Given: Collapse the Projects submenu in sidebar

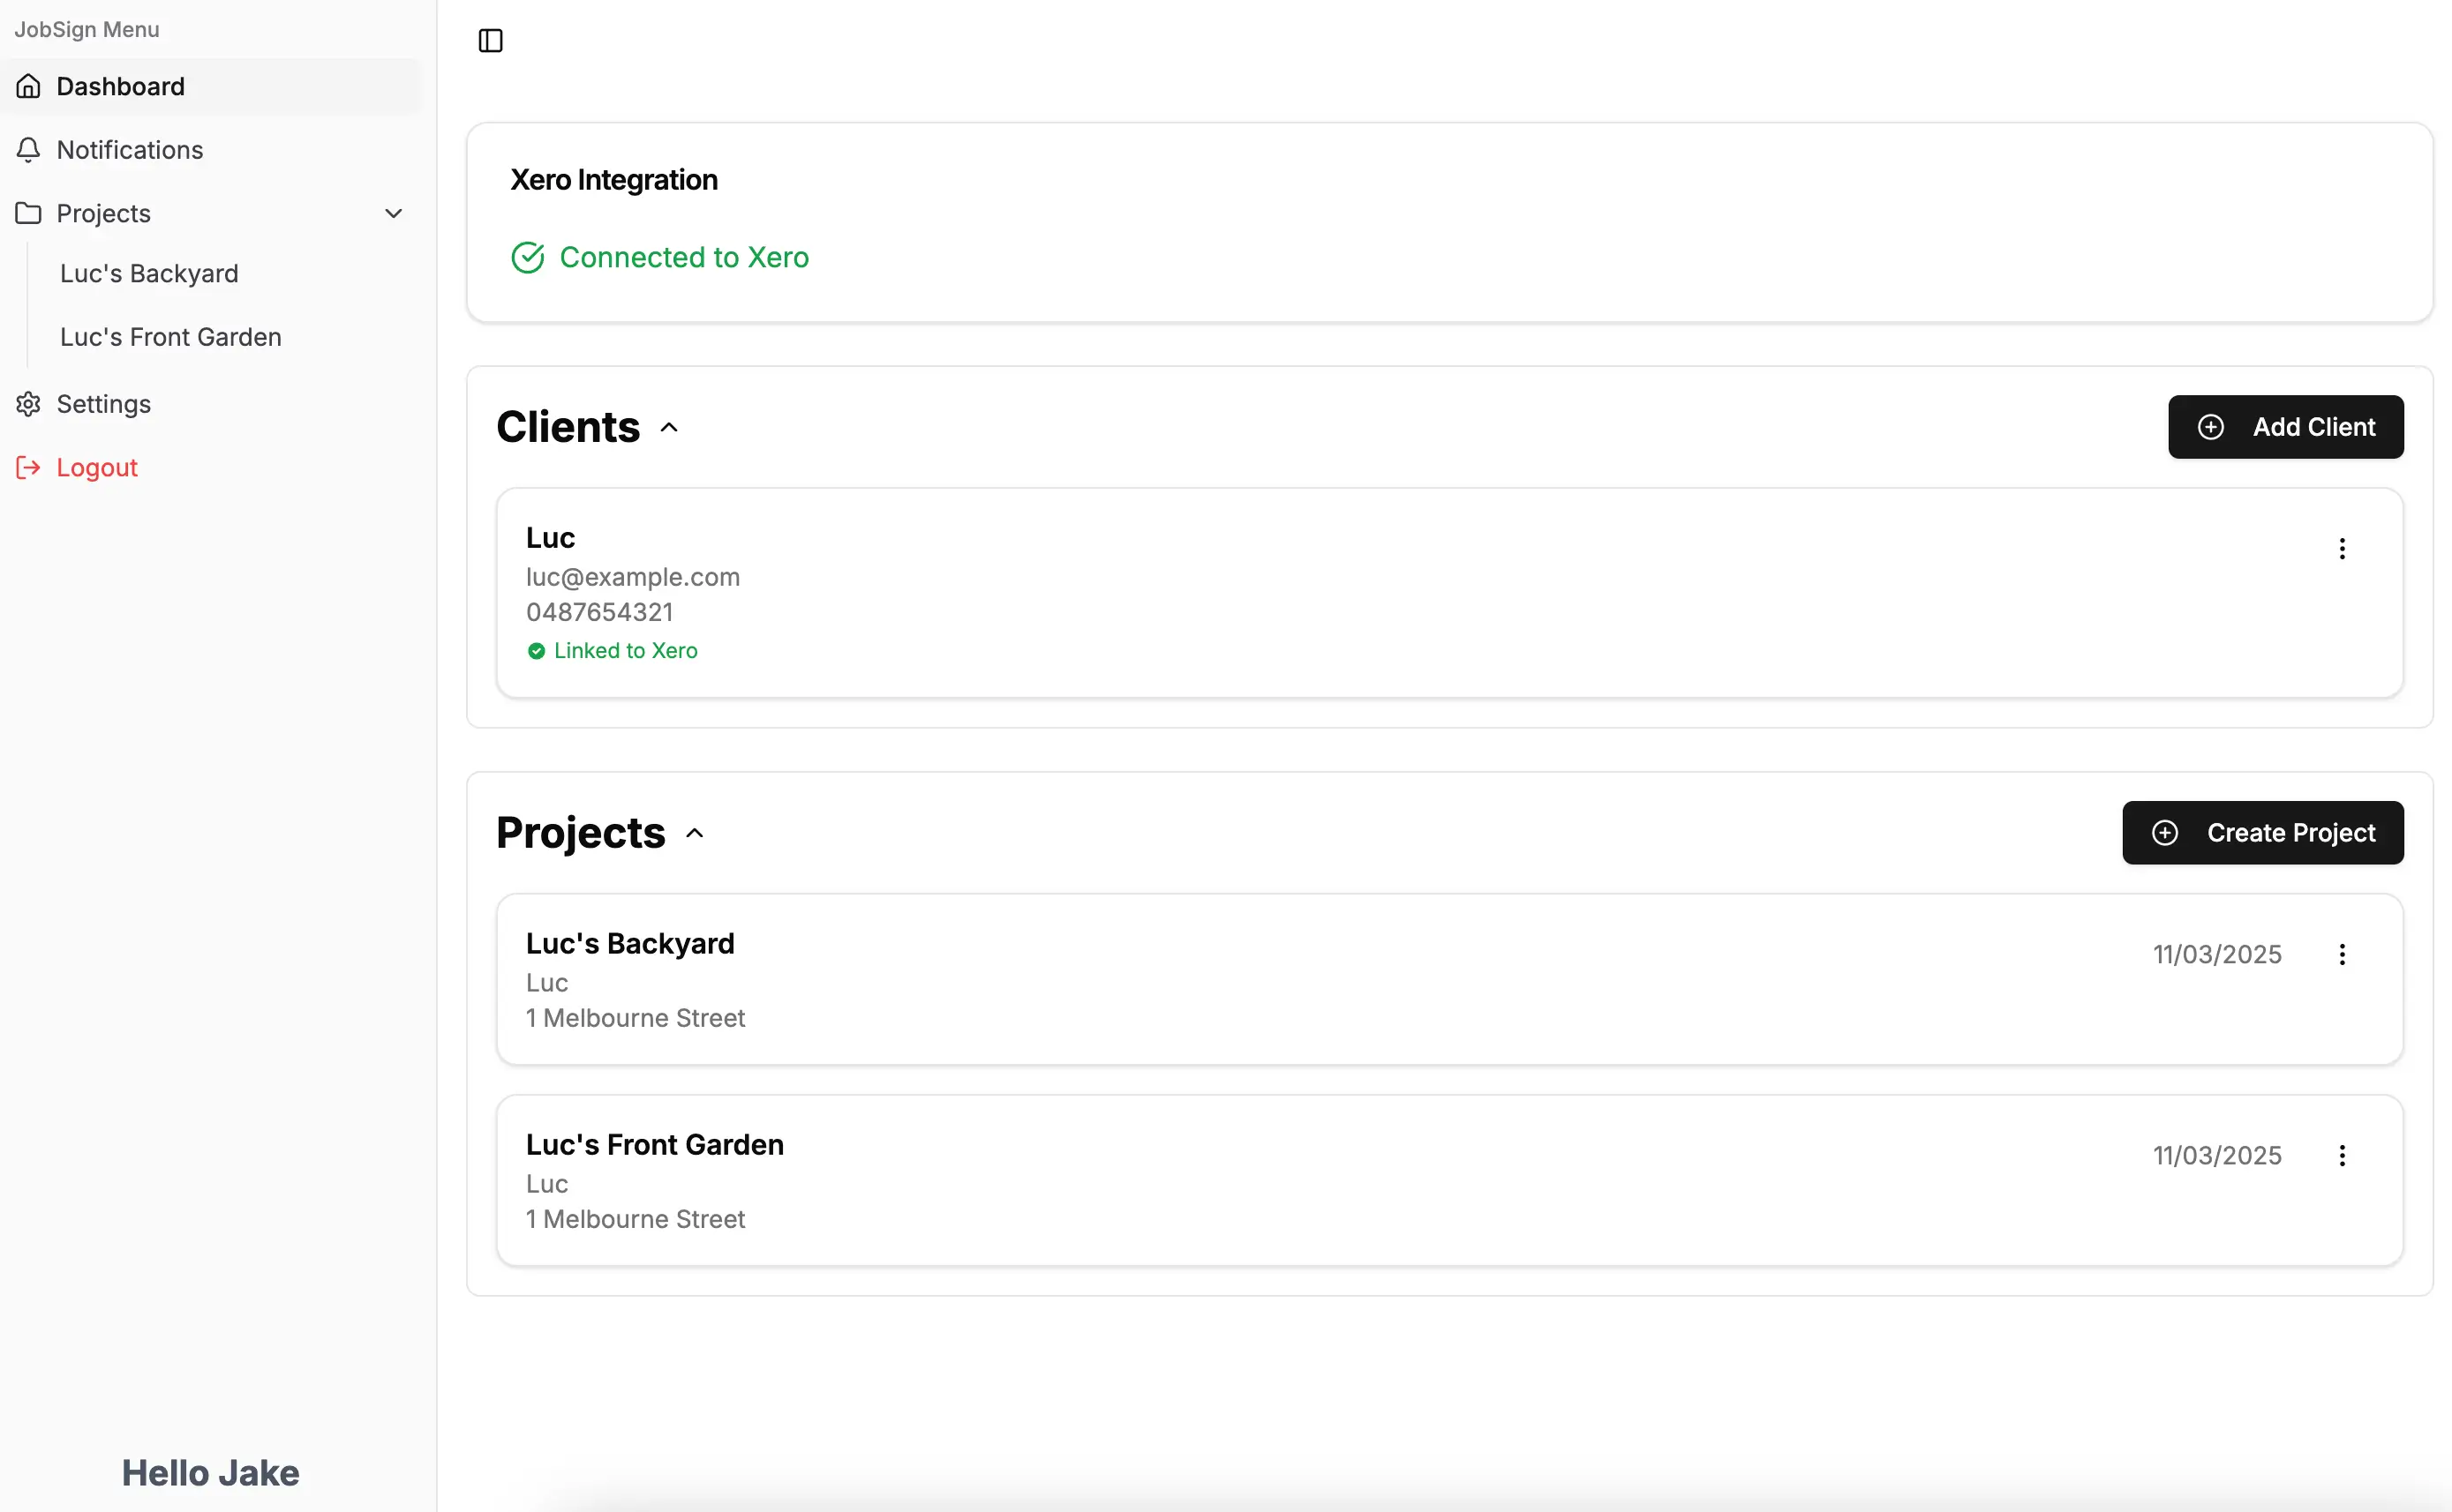Looking at the screenshot, I should point(393,213).
